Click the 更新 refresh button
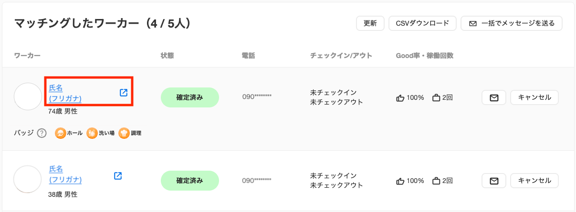The width and height of the screenshot is (576, 212). click(x=370, y=23)
